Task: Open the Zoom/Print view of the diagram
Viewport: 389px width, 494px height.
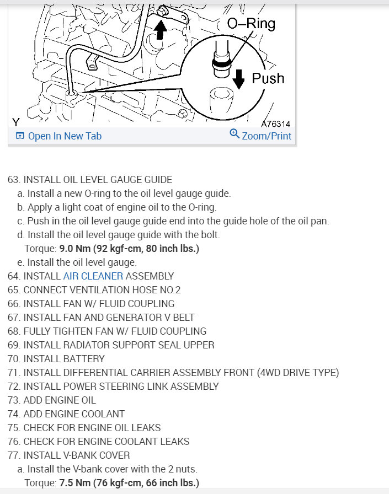Action: (x=260, y=135)
